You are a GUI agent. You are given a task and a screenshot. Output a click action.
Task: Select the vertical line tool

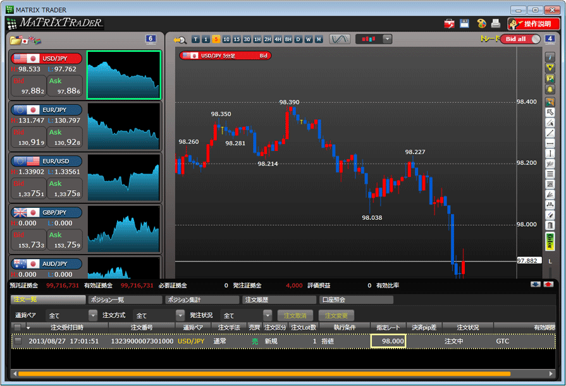pyautogui.click(x=550, y=154)
